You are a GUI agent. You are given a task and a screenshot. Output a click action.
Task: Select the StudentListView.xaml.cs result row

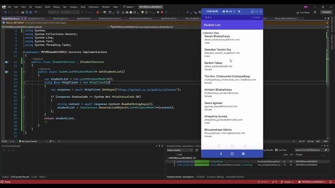[248, 161]
